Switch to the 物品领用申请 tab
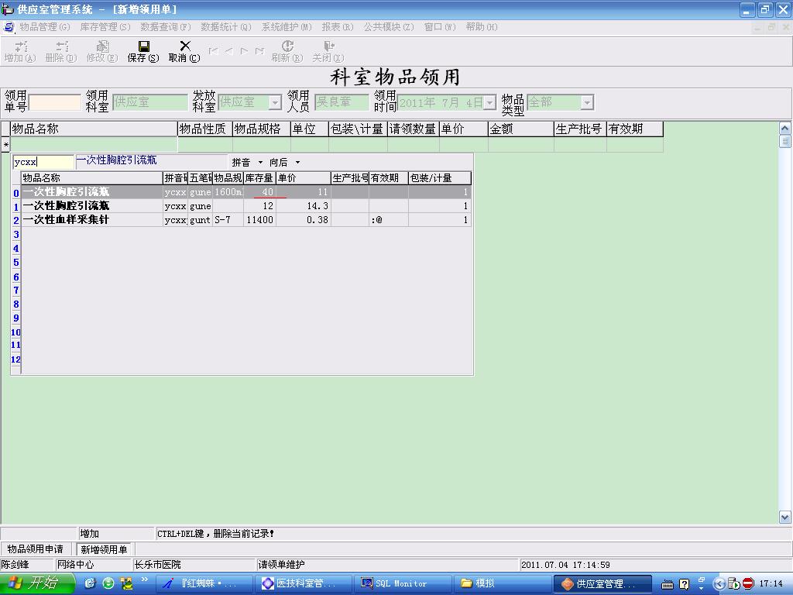Viewport: 793px width, 595px height. [x=36, y=549]
